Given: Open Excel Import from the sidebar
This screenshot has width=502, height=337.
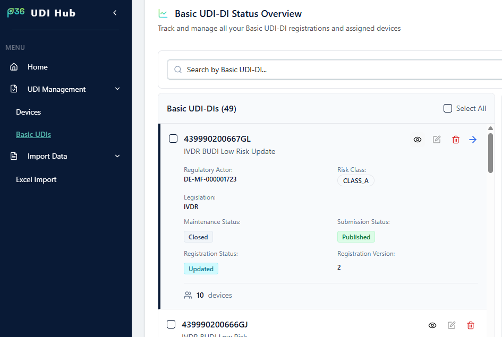Looking at the screenshot, I should [x=36, y=179].
